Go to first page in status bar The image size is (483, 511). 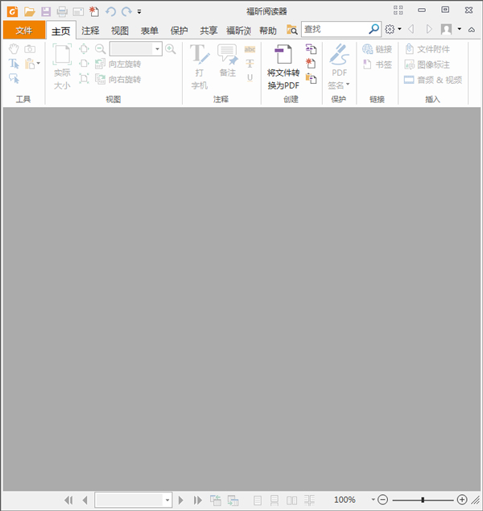pyautogui.click(x=68, y=500)
